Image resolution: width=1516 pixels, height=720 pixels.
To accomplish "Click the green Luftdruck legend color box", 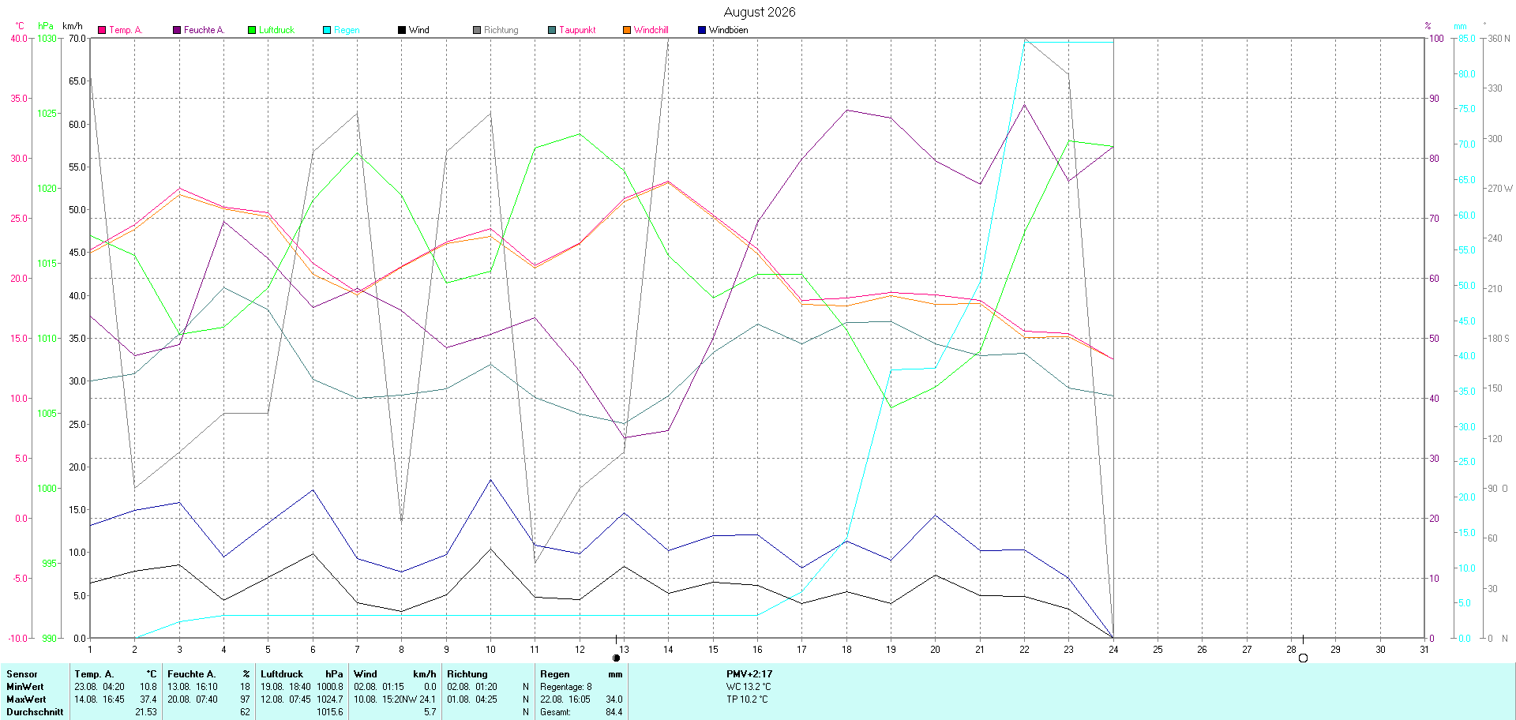I will [252, 30].
